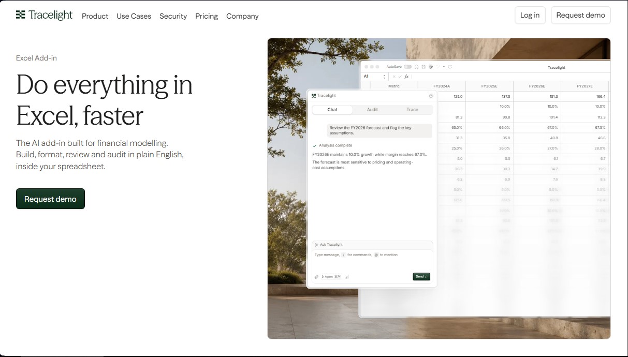Click the FY2024A column header
Screen dimensions: 628x357
442,86
